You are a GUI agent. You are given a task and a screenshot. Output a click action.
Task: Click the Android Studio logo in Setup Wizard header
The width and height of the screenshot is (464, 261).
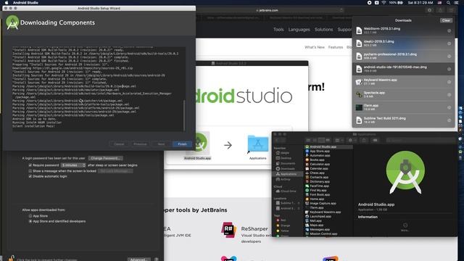[12, 22]
